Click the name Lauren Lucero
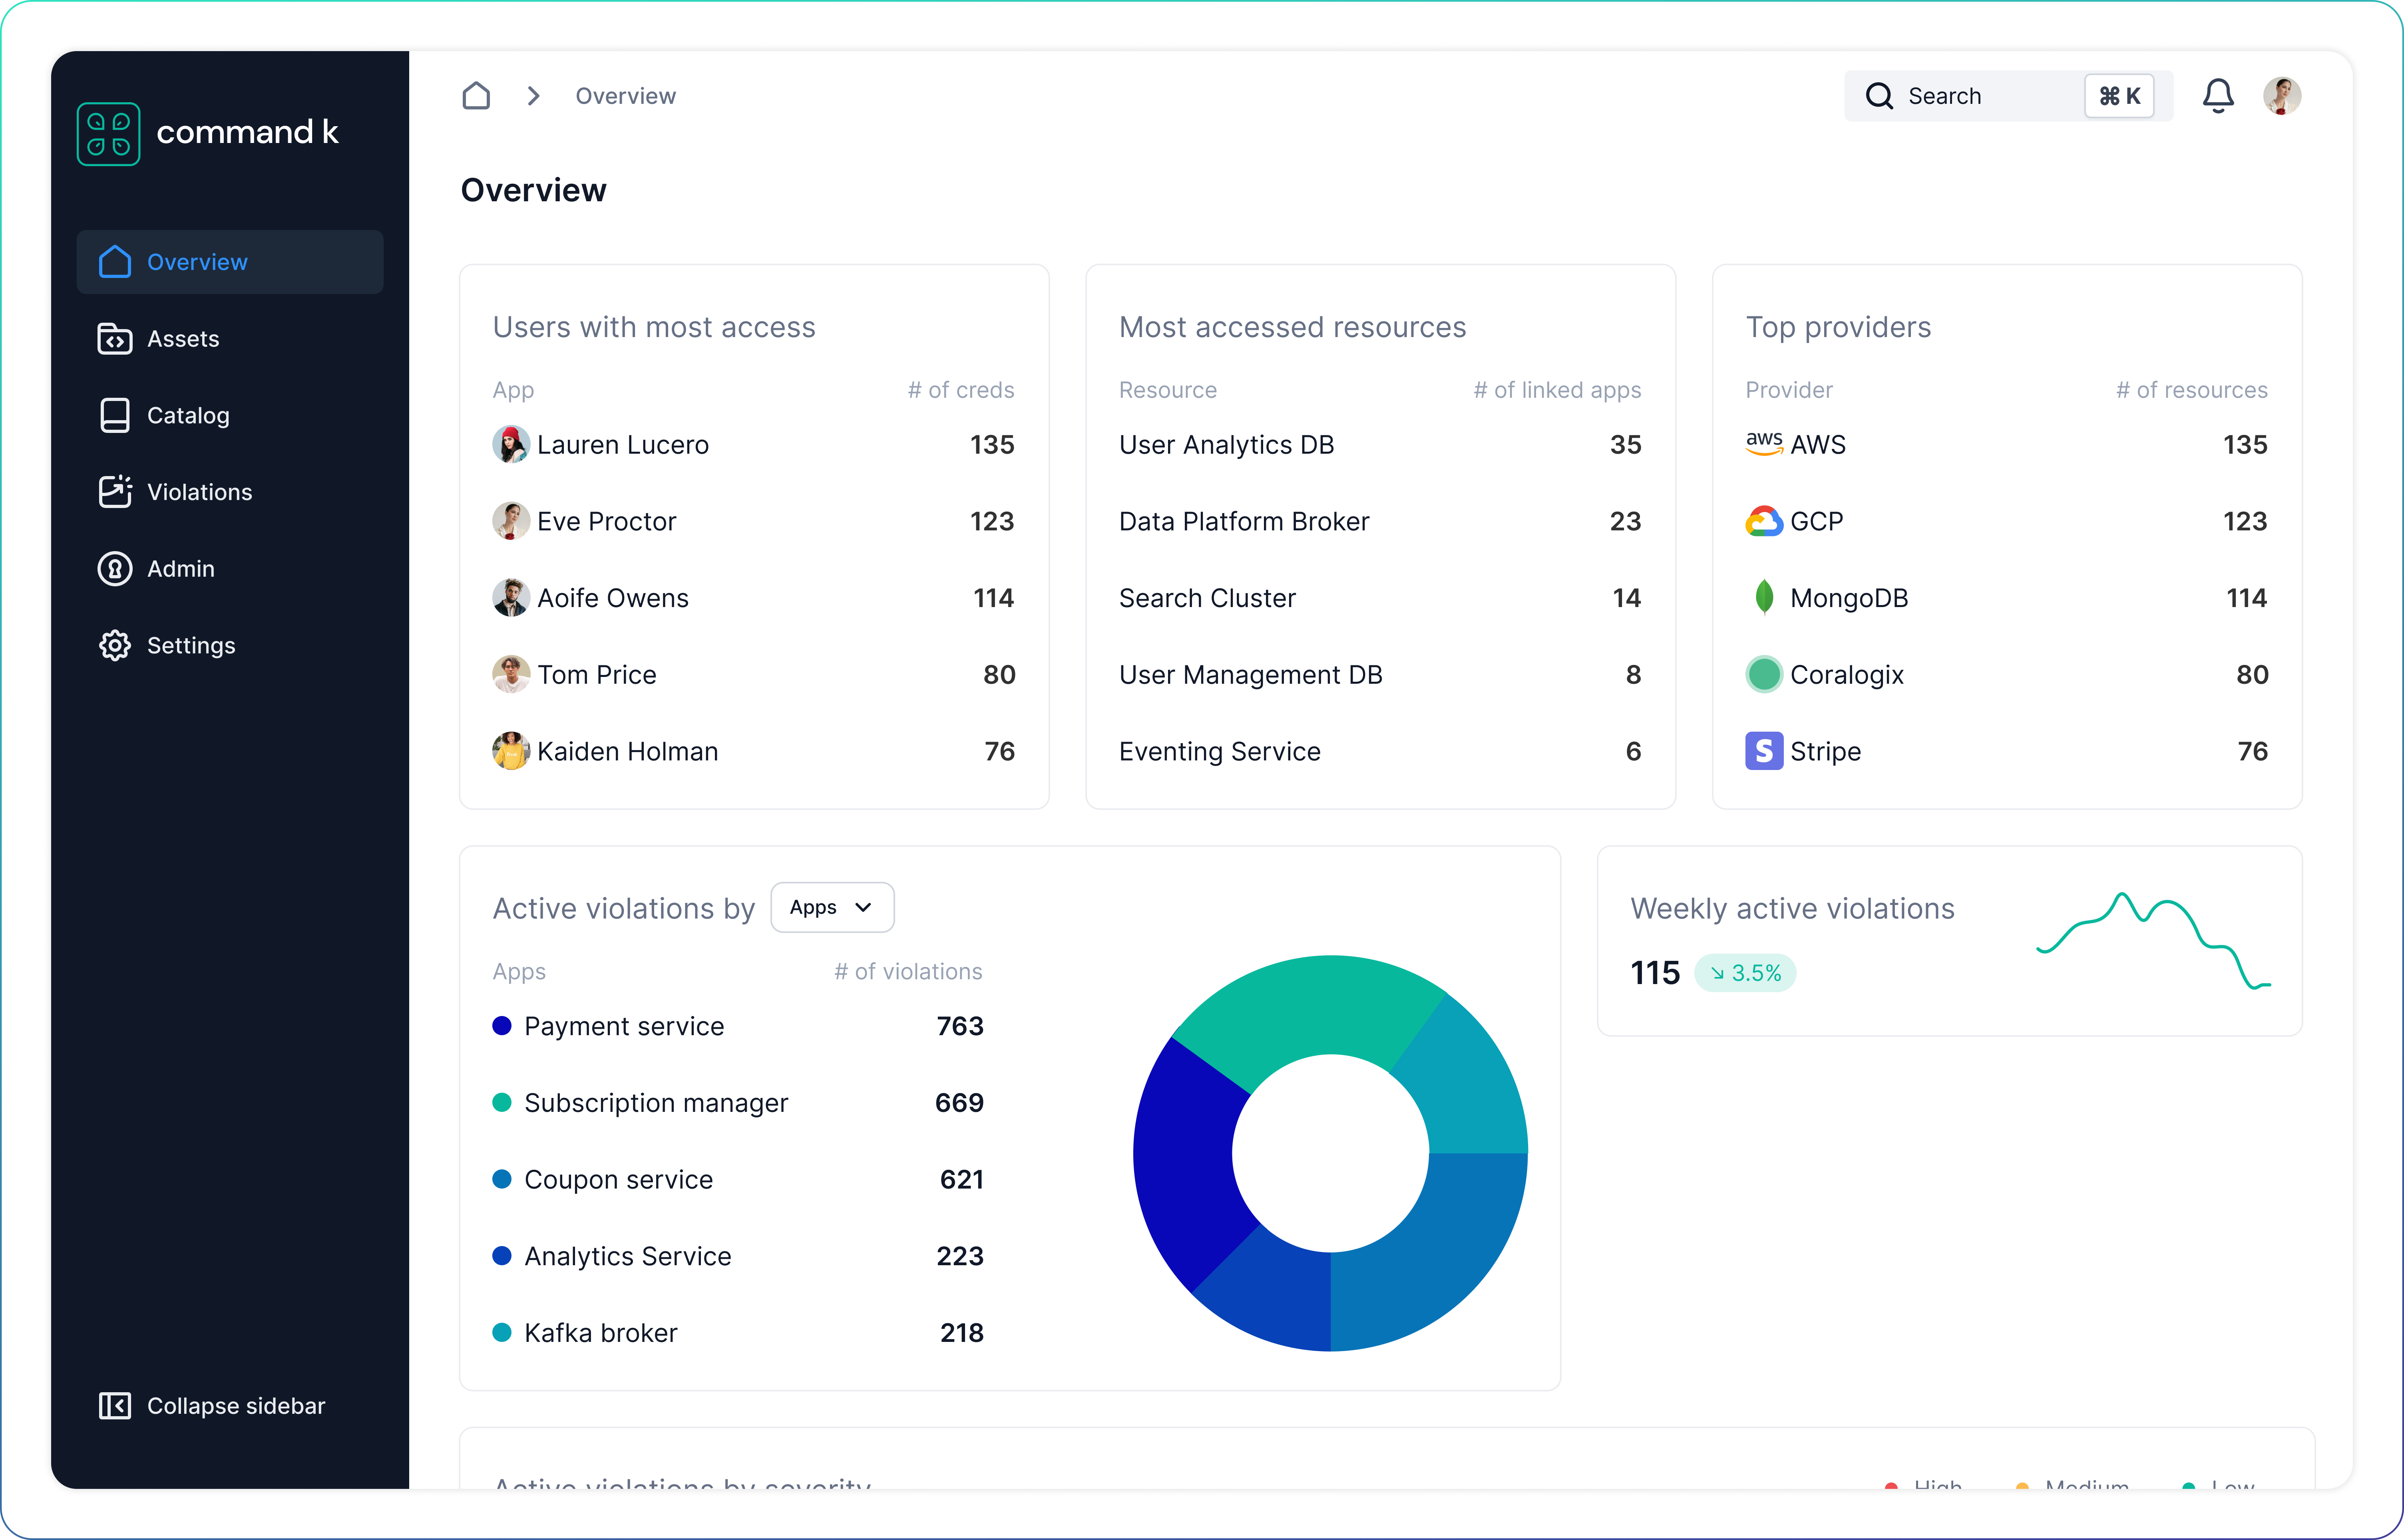The width and height of the screenshot is (2404, 1540). point(623,444)
